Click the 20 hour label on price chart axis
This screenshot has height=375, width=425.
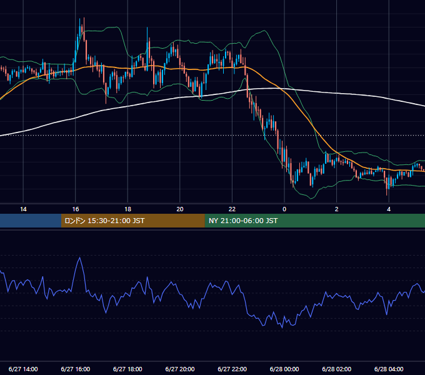pyautogui.click(x=180, y=209)
